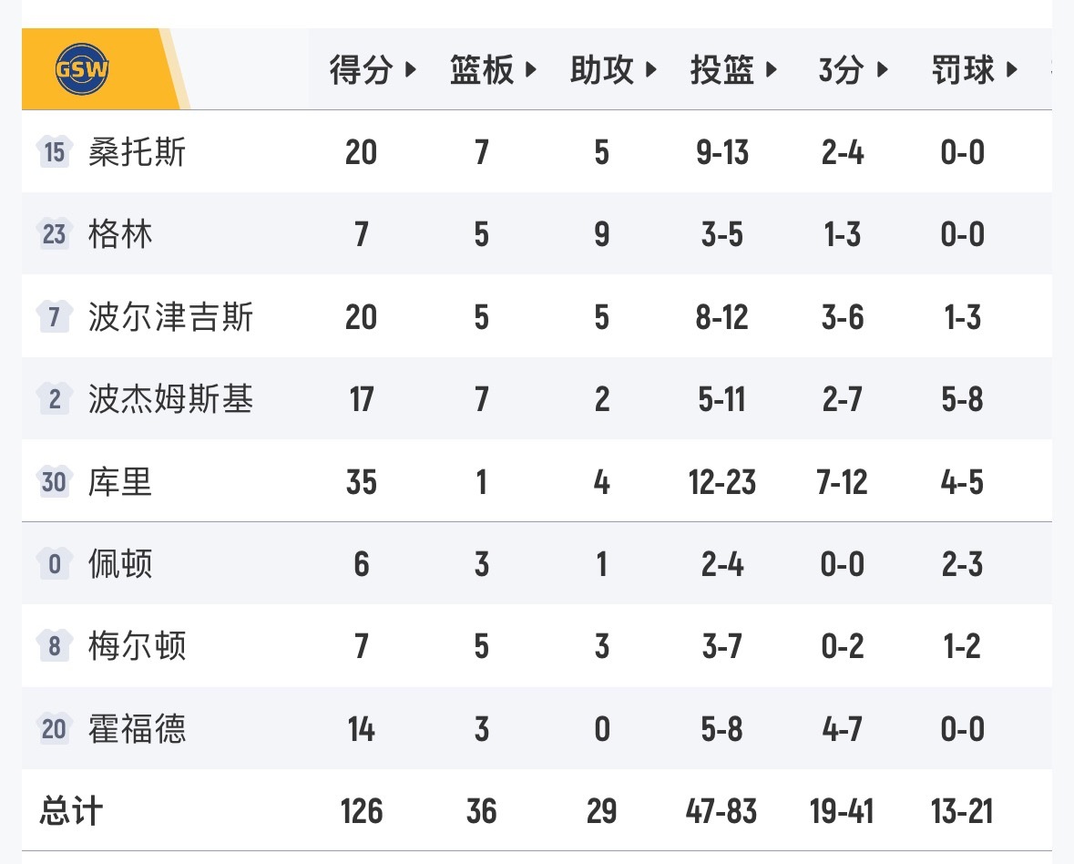This screenshot has height=864, width=1074.
Task: Open player 波尔津吉斯 profile link
Action: (170, 317)
